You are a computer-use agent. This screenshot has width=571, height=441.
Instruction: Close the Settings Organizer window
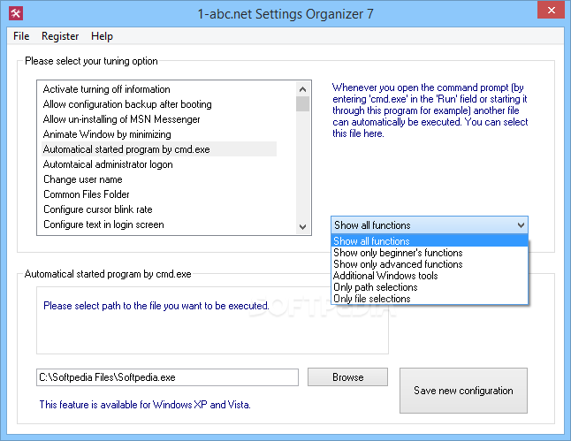[551, 10]
